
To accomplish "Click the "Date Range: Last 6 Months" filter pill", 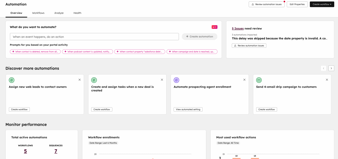I will (103, 143).
